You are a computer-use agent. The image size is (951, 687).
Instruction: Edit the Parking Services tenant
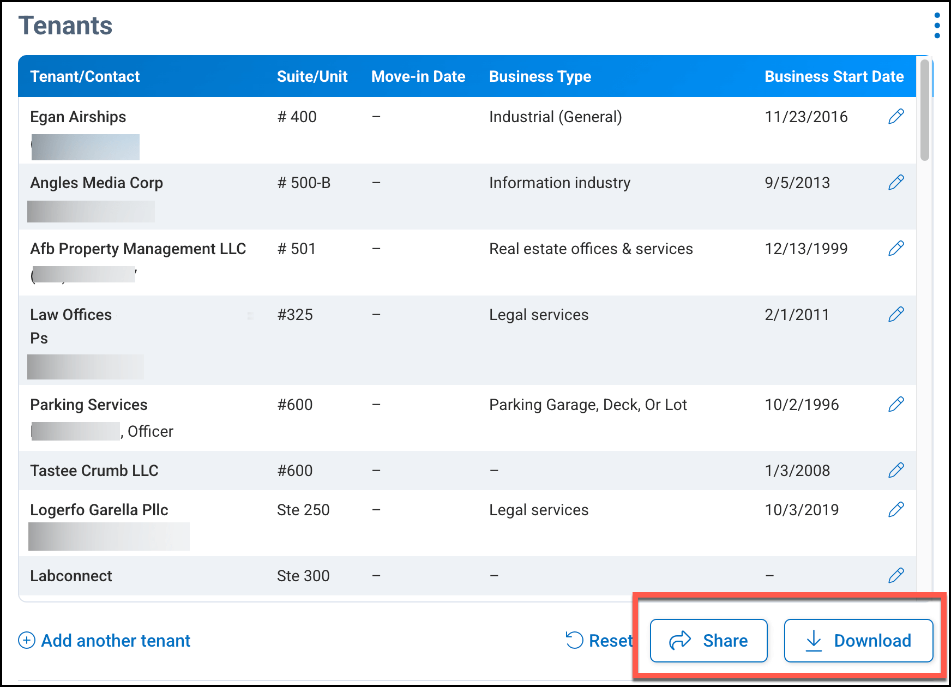896,405
